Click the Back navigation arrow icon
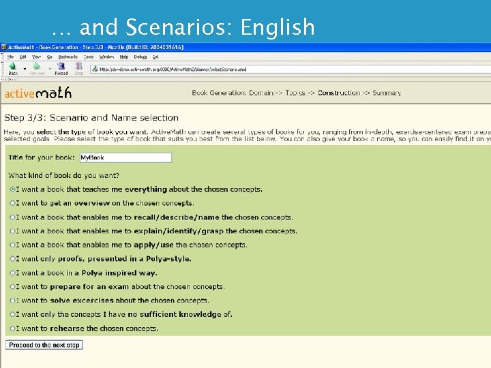Image resolution: width=491 pixels, height=368 pixels. pos(13,66)
